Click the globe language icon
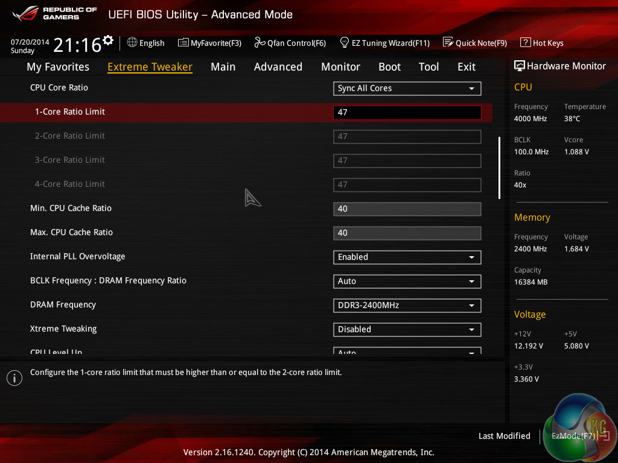The height and width of the screenshot is (463, 618). tap(132, 42)
